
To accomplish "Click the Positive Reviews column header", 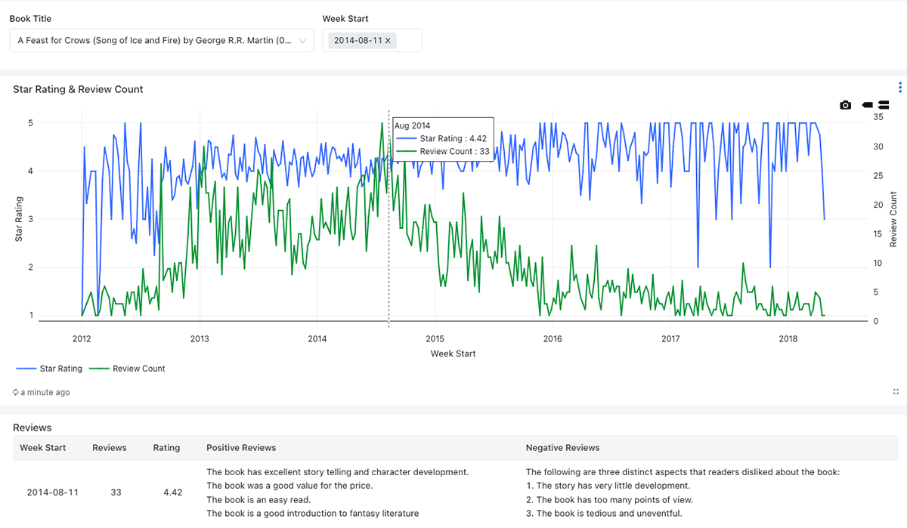I will (241, 448).
